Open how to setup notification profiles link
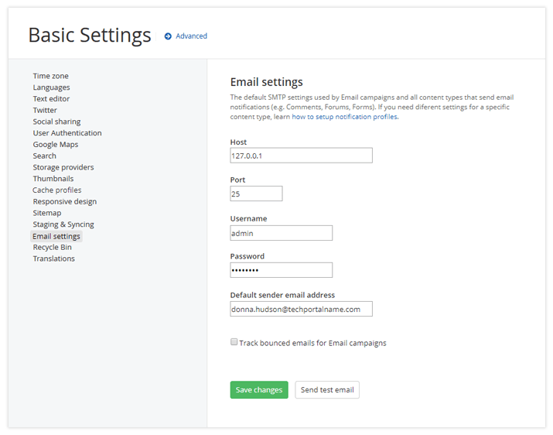Image resolution: width=553 pixels, height=435 pixels. click(x=344, y=116)
